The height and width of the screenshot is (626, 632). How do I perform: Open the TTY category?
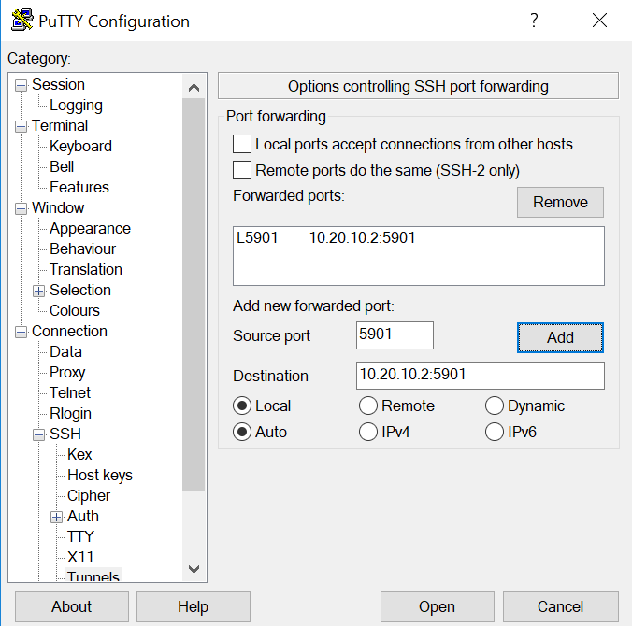80,536
